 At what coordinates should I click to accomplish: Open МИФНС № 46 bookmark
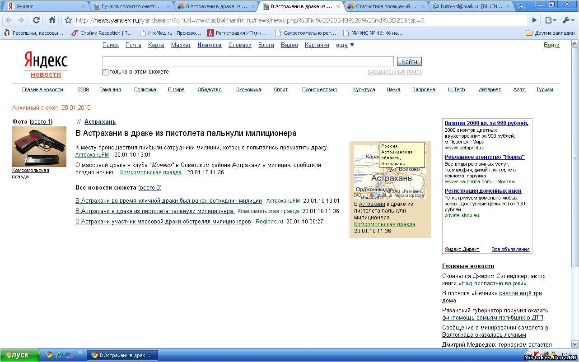point(374,32)
